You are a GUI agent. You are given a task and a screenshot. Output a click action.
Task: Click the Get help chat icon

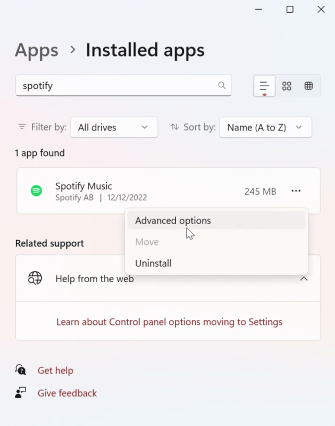[21, 370]
